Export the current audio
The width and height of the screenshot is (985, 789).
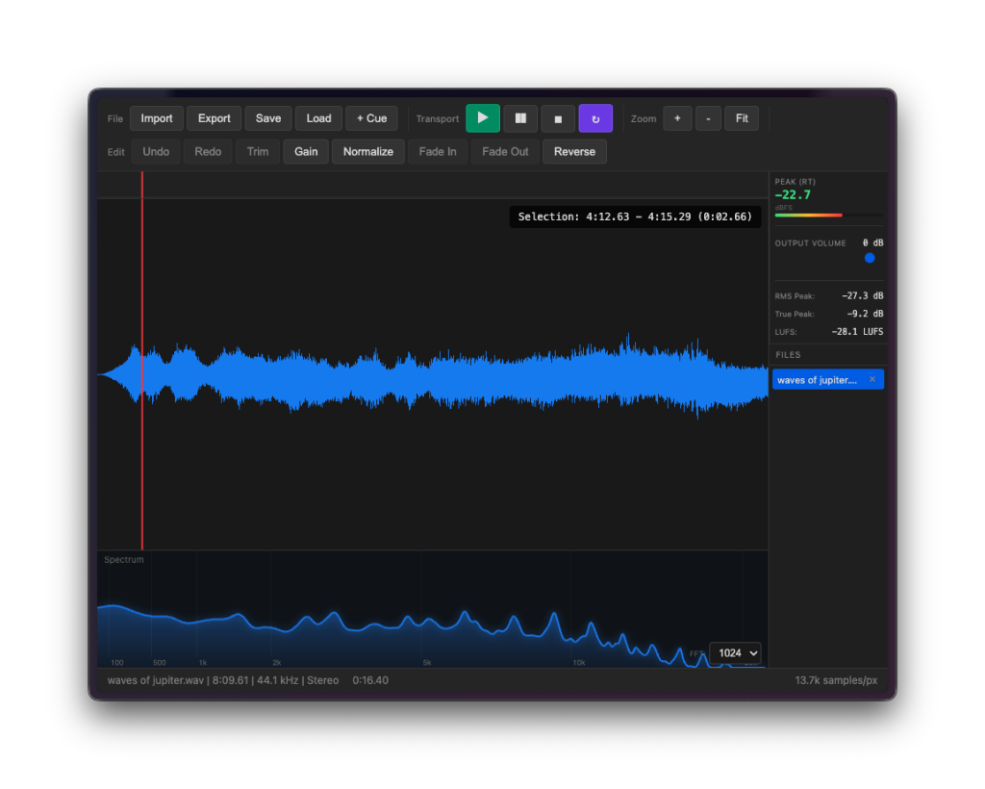tap(214, 117)
